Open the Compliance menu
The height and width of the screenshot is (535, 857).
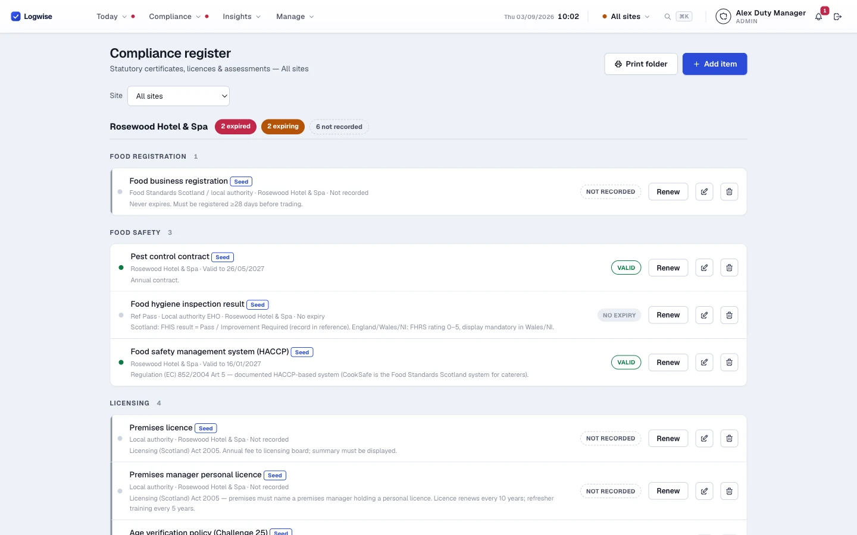[174, 17]
